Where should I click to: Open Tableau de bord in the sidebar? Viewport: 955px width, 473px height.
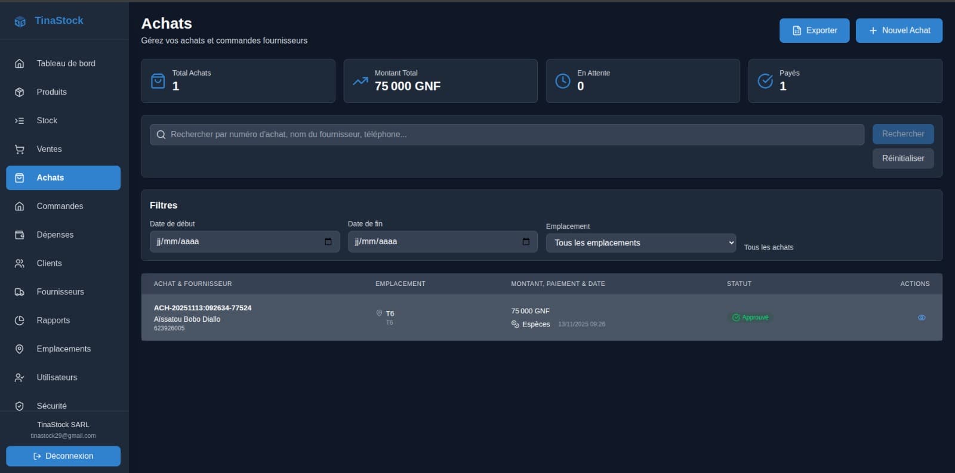tap(63, 63)
